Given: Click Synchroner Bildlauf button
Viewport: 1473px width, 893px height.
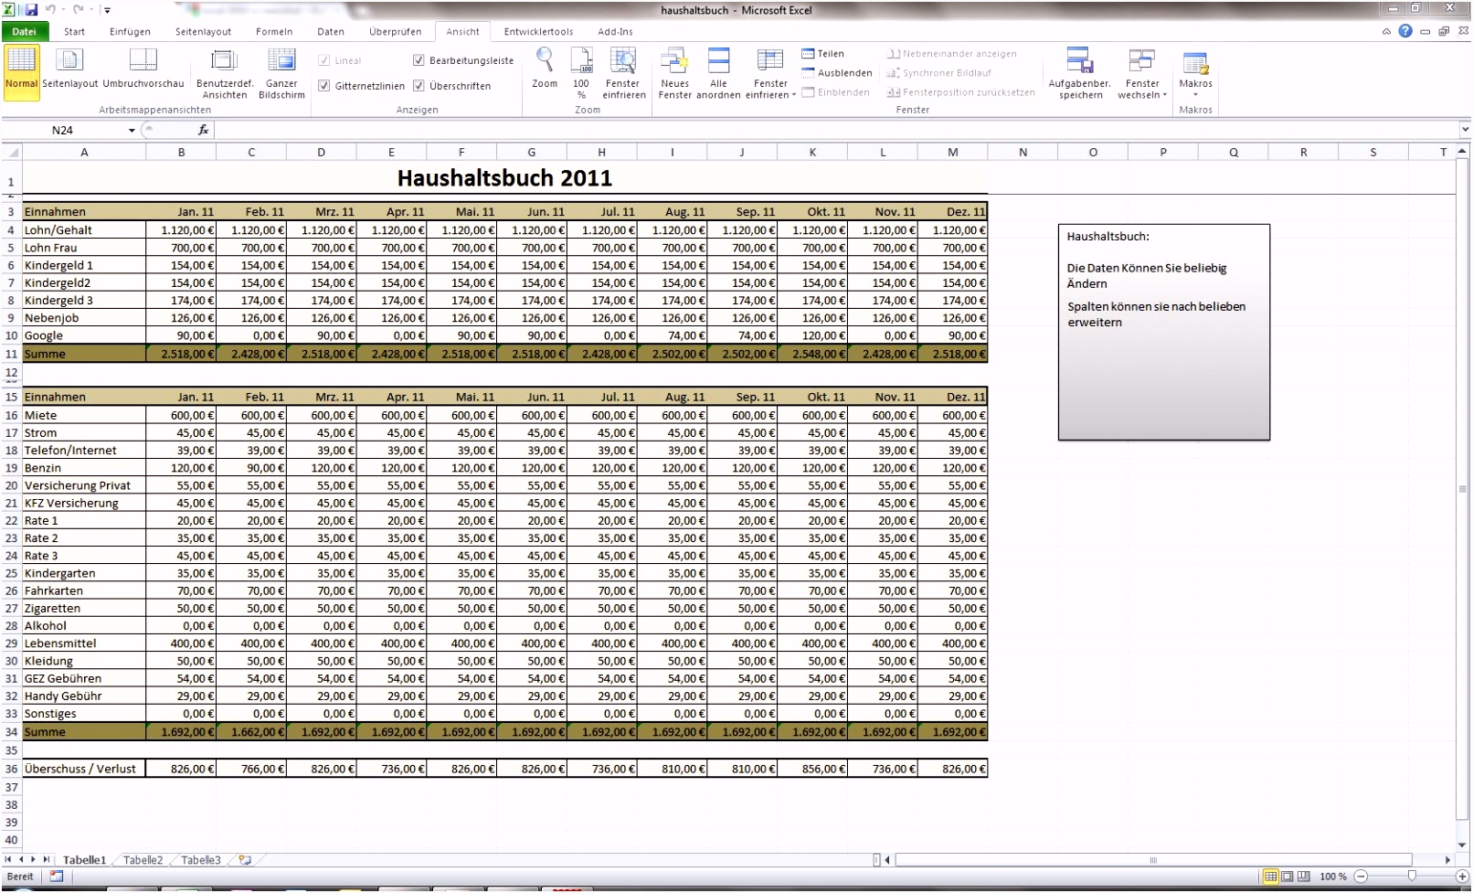Looking at the screenshot, I should [x=939, y=73].
